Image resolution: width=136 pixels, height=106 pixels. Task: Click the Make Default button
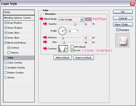click(63, 58)
